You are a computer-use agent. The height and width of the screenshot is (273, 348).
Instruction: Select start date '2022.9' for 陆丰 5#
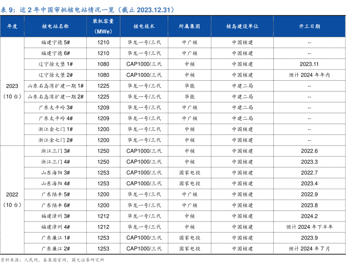click(x=309, y=194)
